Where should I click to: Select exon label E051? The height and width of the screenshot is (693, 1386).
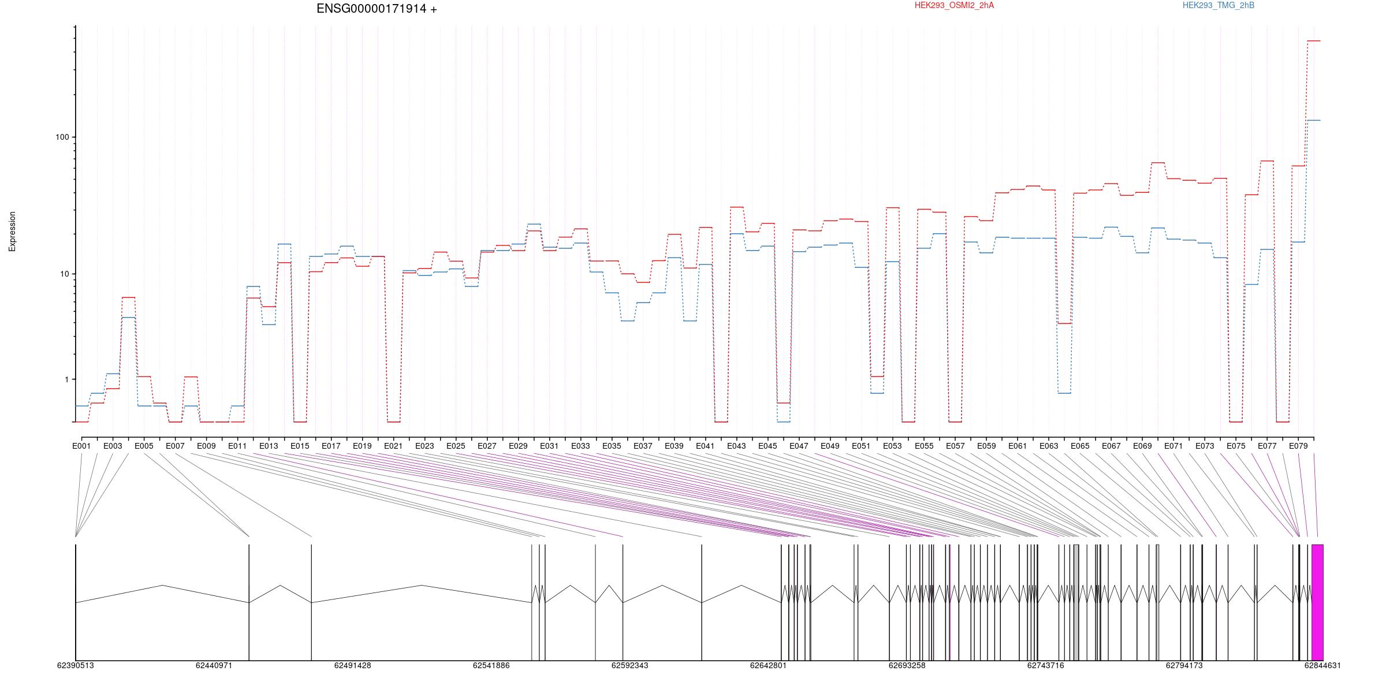click(x=861, y=446)
